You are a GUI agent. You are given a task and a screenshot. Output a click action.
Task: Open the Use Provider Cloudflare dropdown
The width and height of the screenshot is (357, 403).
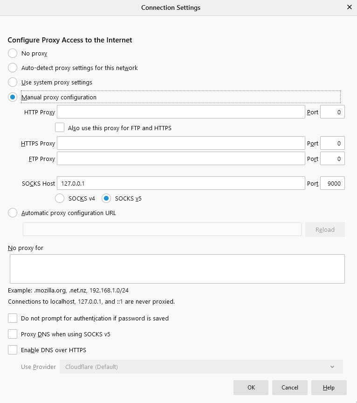(x=201, y=367)
